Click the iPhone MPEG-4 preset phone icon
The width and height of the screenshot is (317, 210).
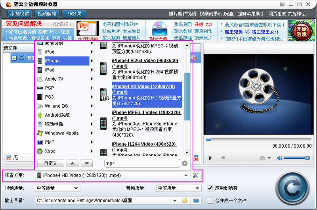103,123
